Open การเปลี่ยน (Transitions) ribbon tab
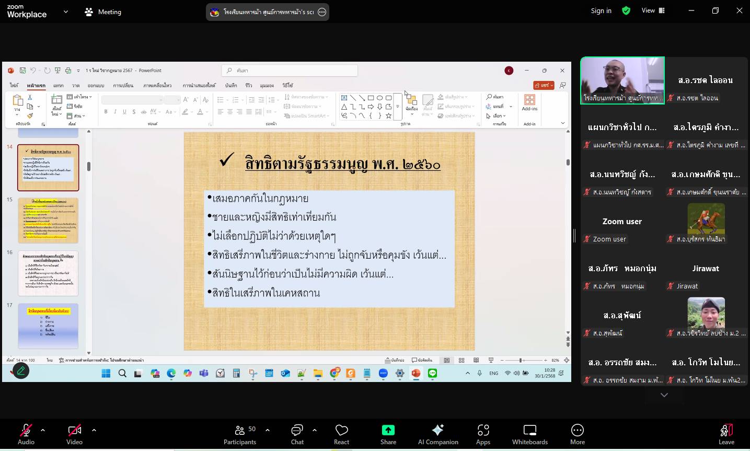The width and height of the screenshot is (750, 451). (x=123, y=85)
